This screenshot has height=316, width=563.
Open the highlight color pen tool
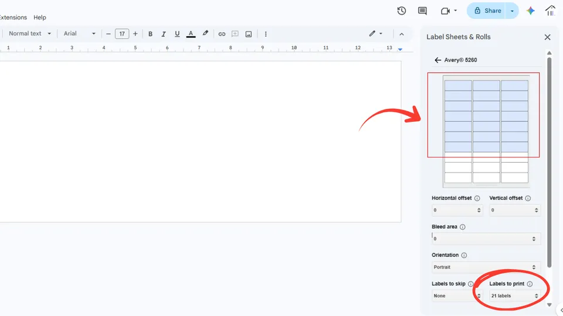205,34
